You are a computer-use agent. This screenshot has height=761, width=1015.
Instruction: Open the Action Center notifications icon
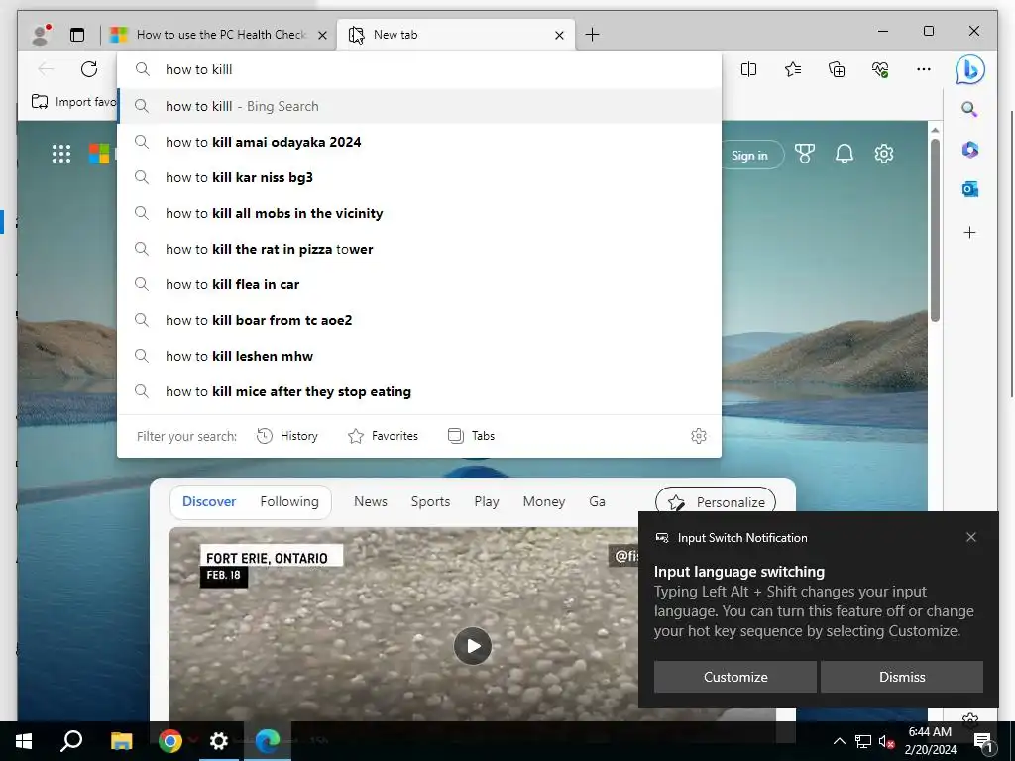[x=982, y=741]
